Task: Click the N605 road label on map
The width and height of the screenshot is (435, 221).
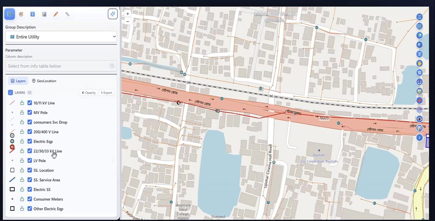Action: click(x=324, y=118)
